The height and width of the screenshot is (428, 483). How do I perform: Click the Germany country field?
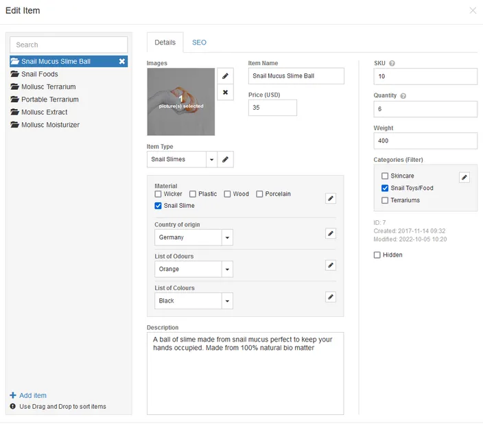pyautogui.click(x=188, y=237)
